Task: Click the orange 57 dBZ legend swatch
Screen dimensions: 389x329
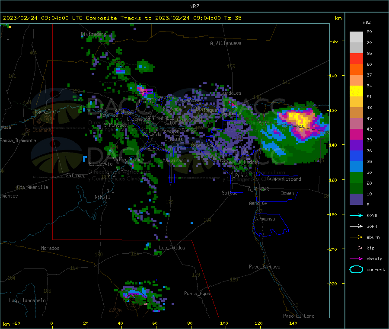Action: point(356,70)
